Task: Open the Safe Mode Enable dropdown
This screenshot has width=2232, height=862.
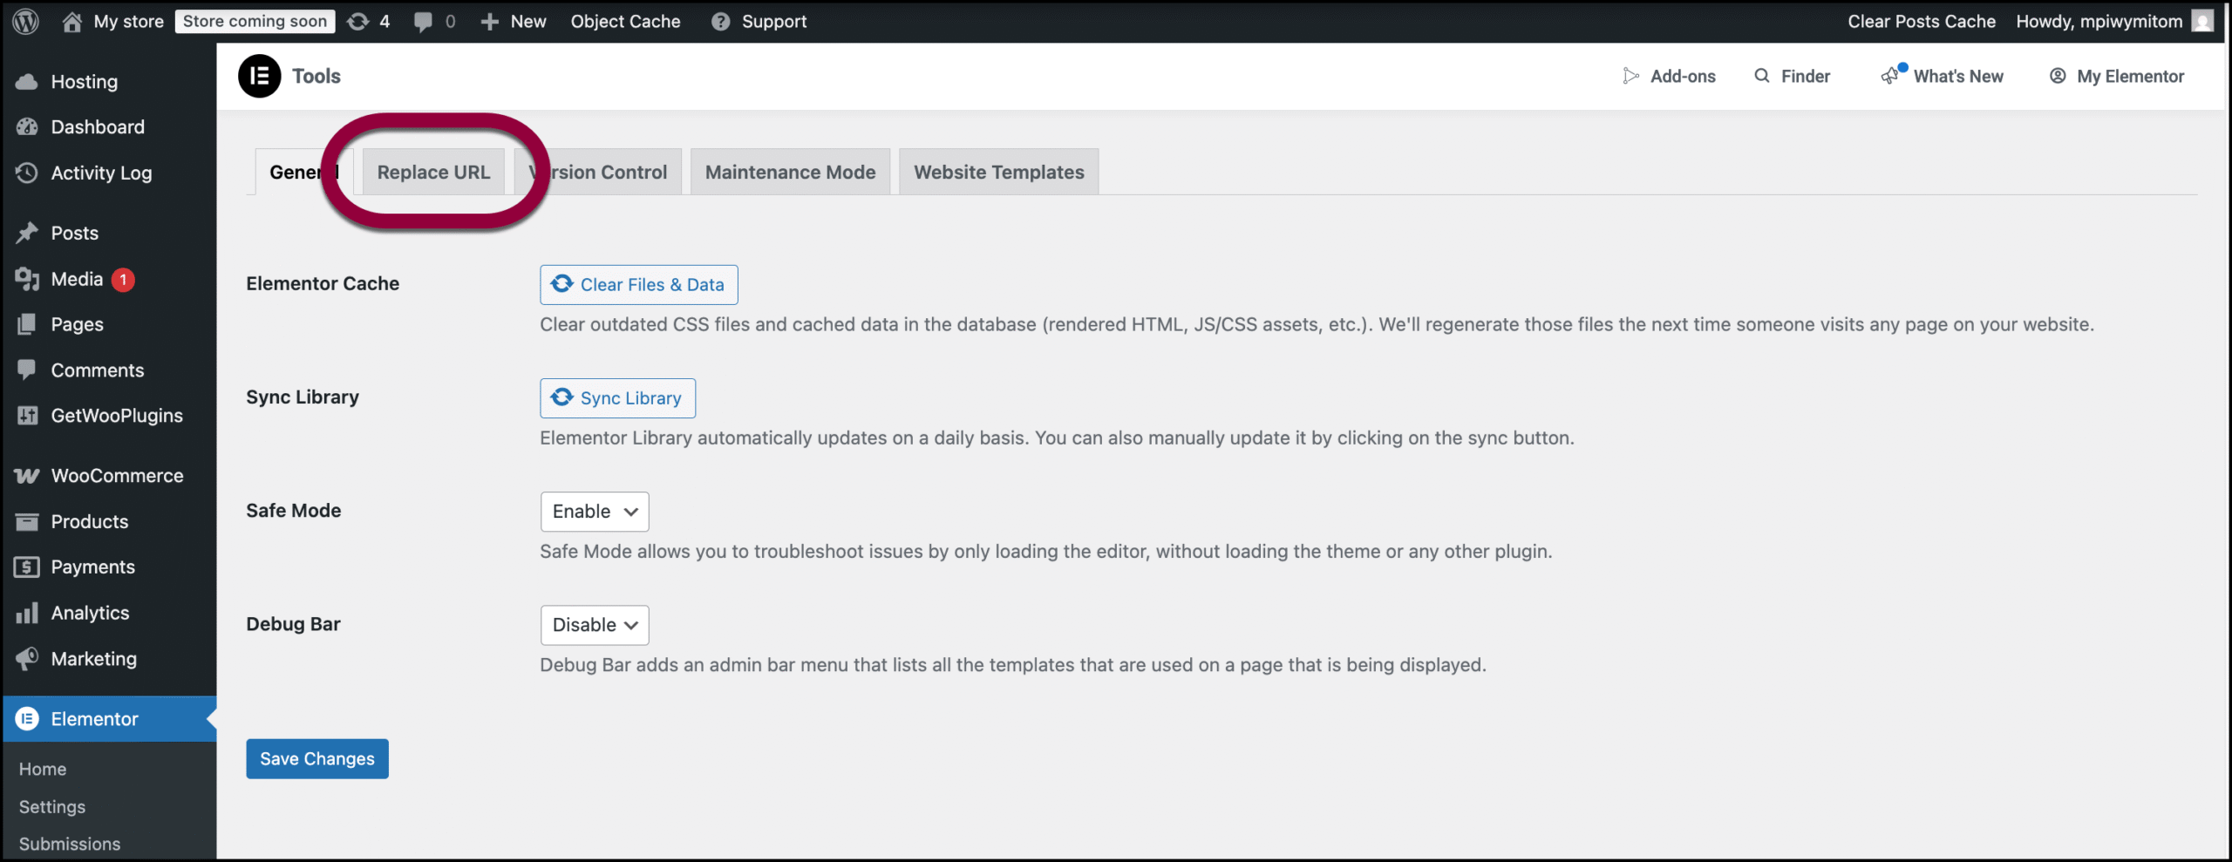Action: point(595,512)
